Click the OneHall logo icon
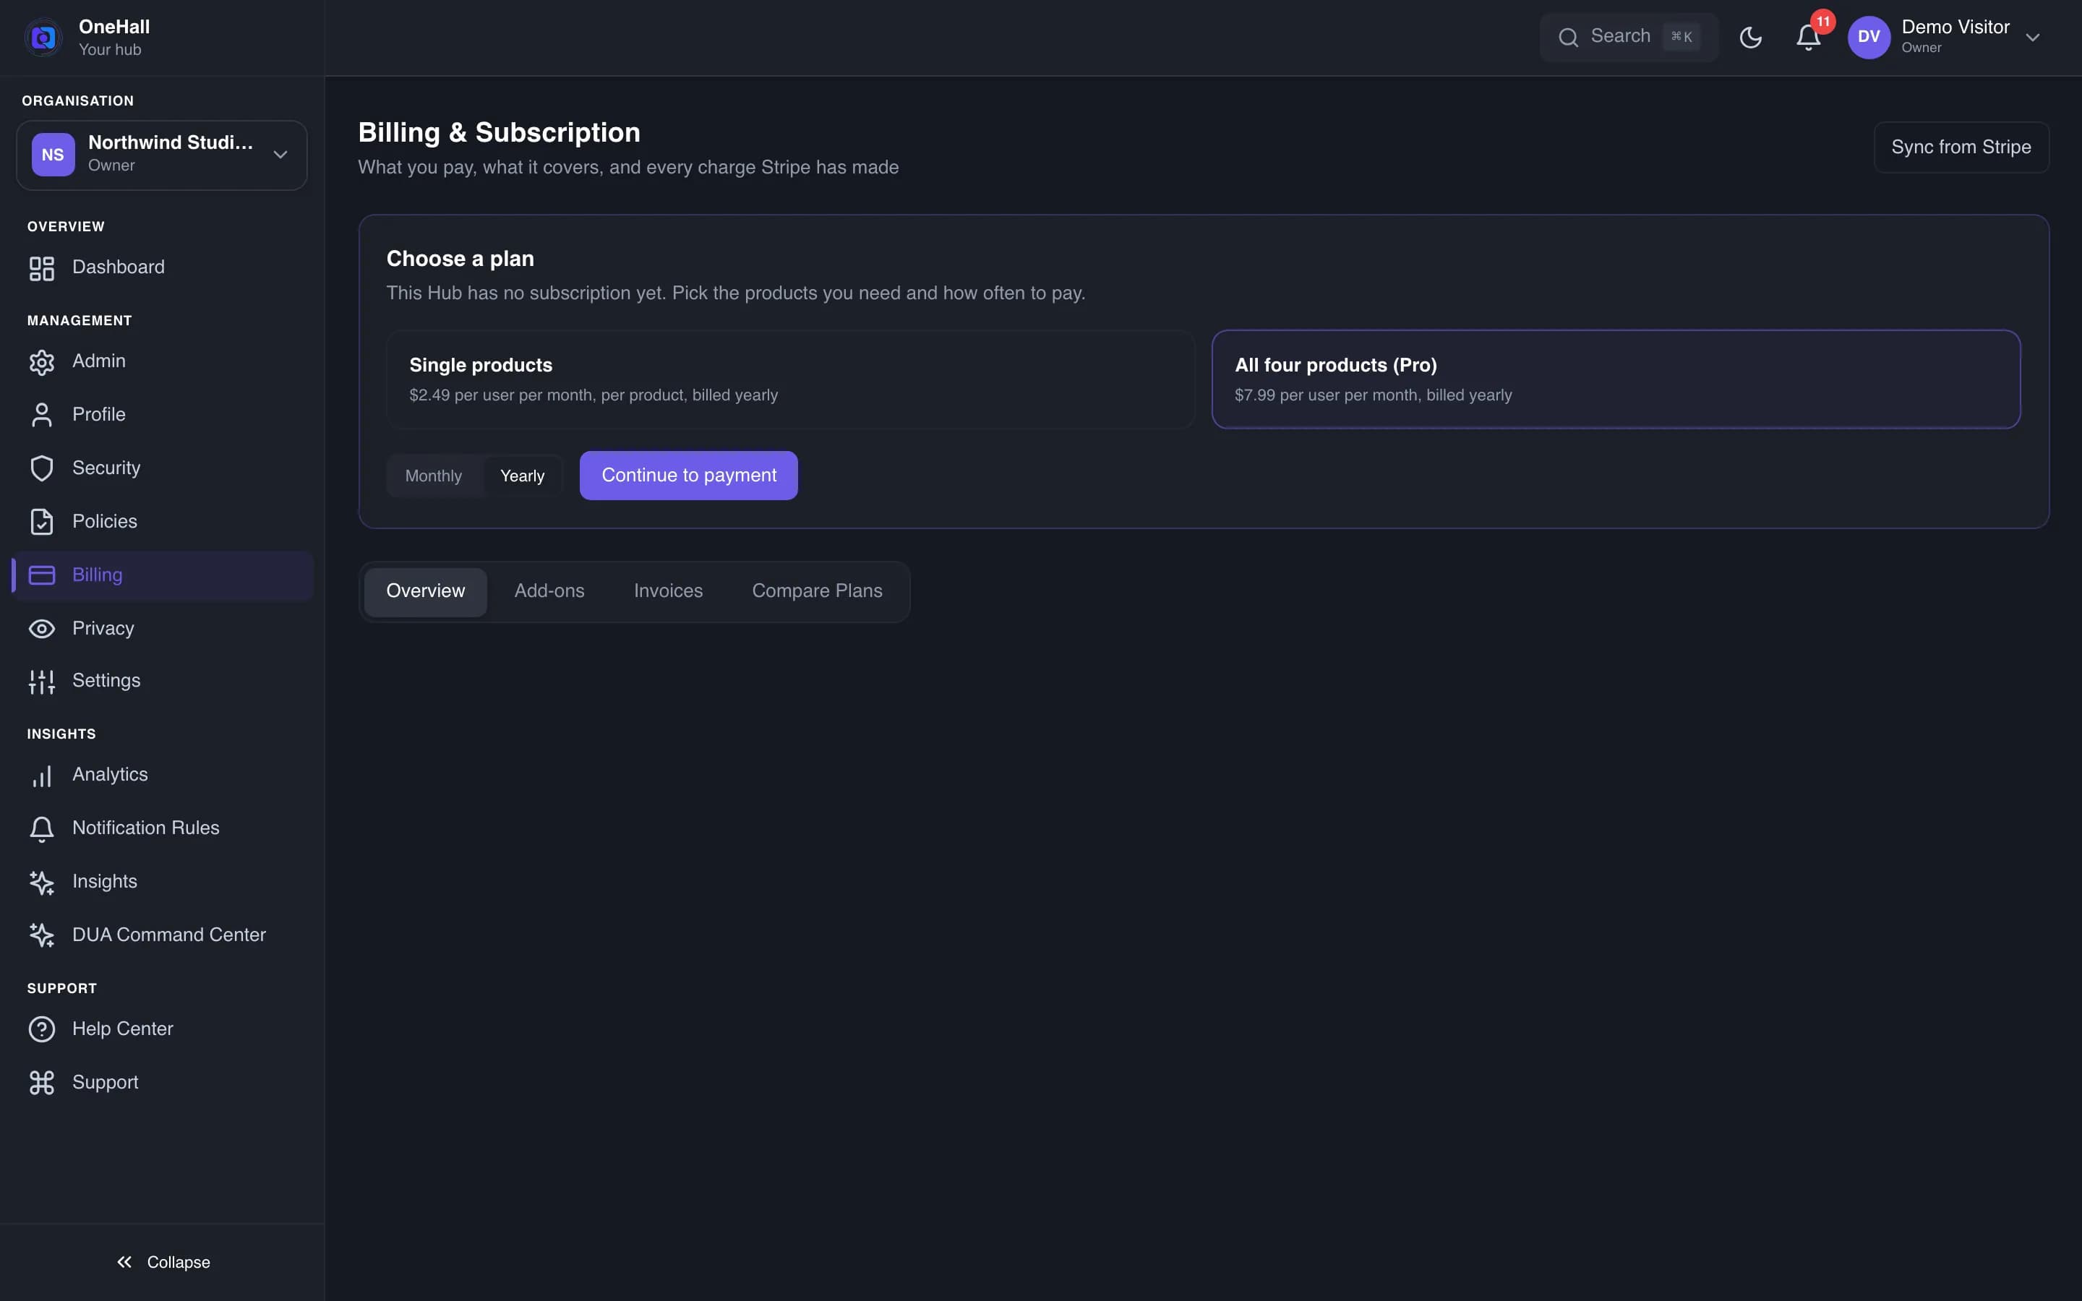Image resolution: width=2082 pixels, height=1301 pixels. [x=43, y=37]
